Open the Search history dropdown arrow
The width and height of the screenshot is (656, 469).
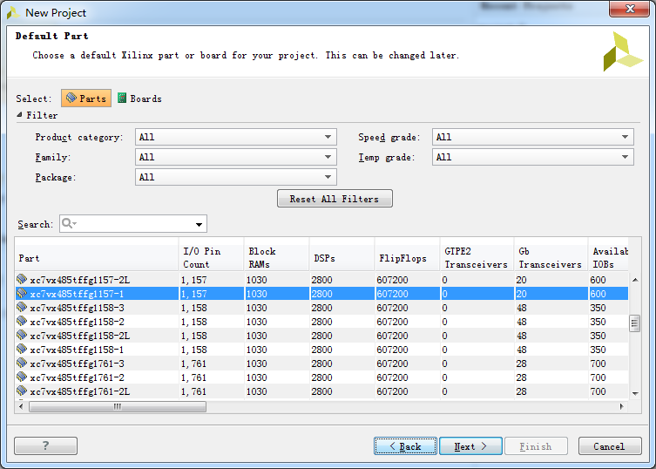(200, 224)
